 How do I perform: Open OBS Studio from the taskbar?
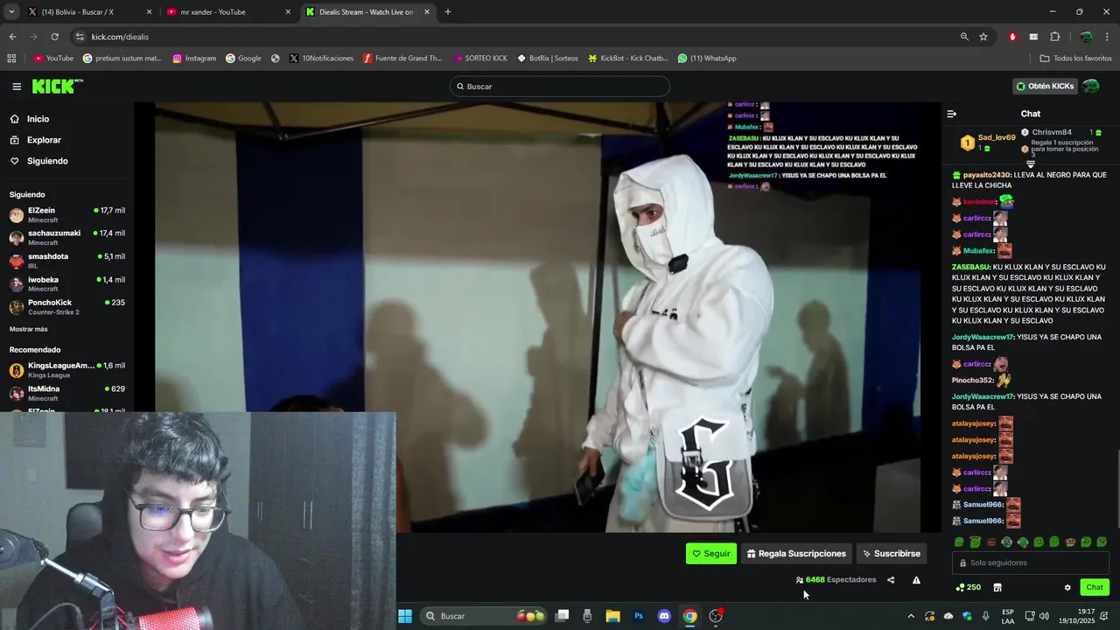(716, 616)
